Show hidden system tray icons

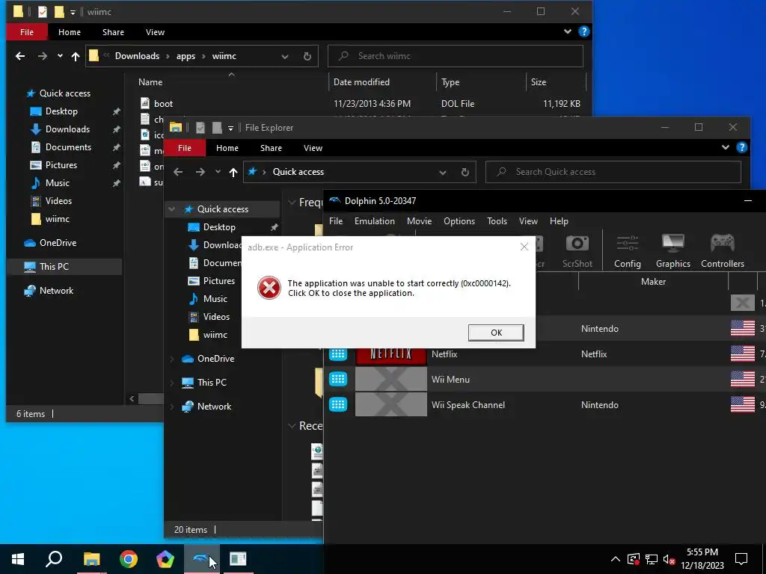pos(615,559)
